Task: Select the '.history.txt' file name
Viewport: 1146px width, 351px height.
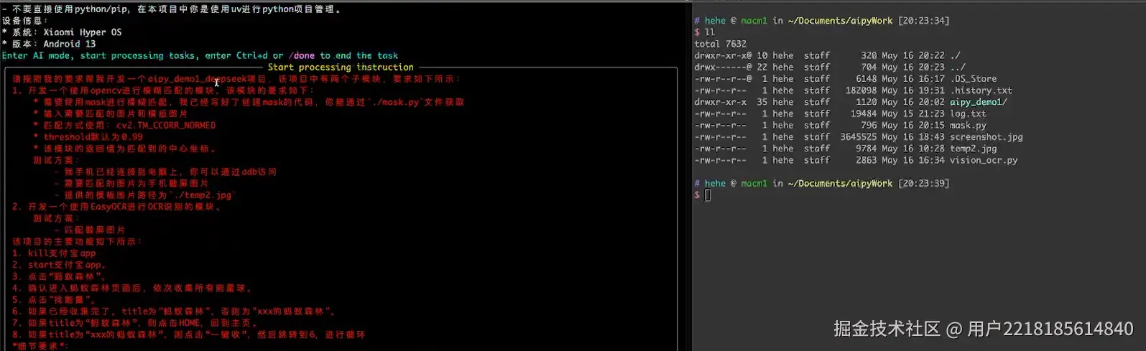Action: coord(981,90)
